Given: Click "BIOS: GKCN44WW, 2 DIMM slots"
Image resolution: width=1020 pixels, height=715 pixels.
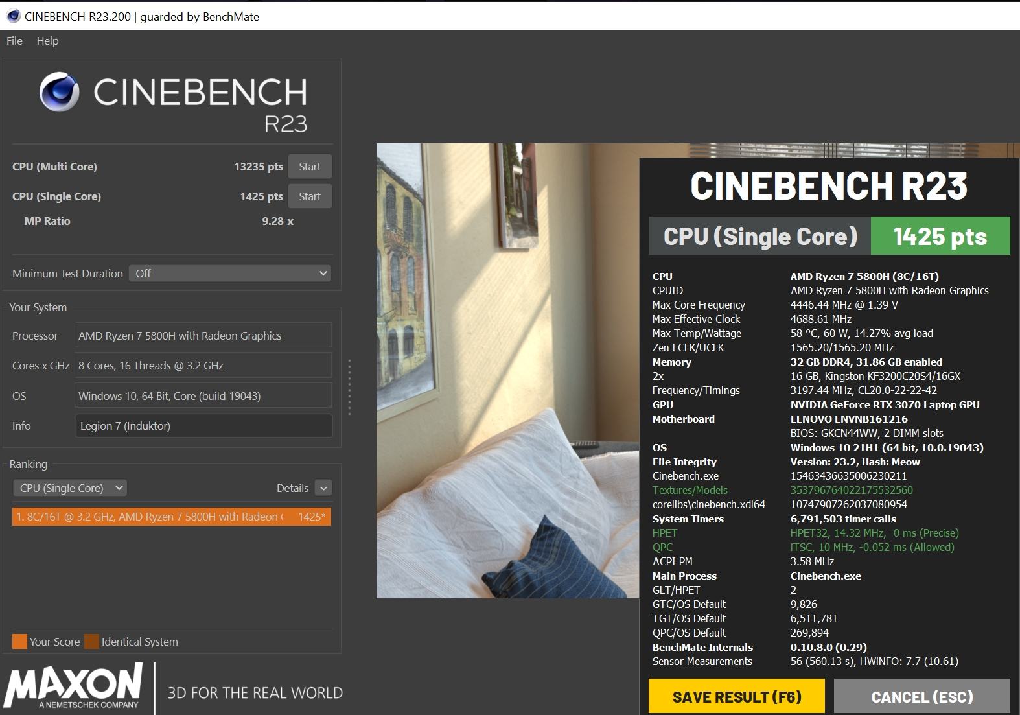Looking at the screenshot, I should point(867,433).
